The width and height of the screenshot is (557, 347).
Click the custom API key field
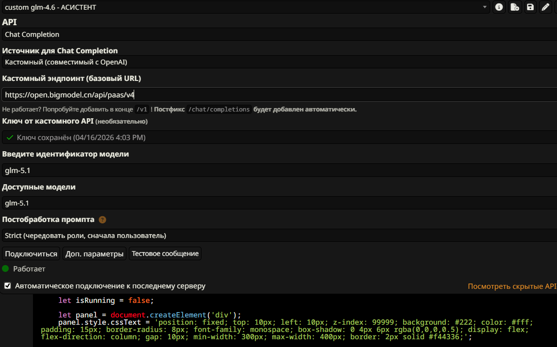tap(279, 138)
